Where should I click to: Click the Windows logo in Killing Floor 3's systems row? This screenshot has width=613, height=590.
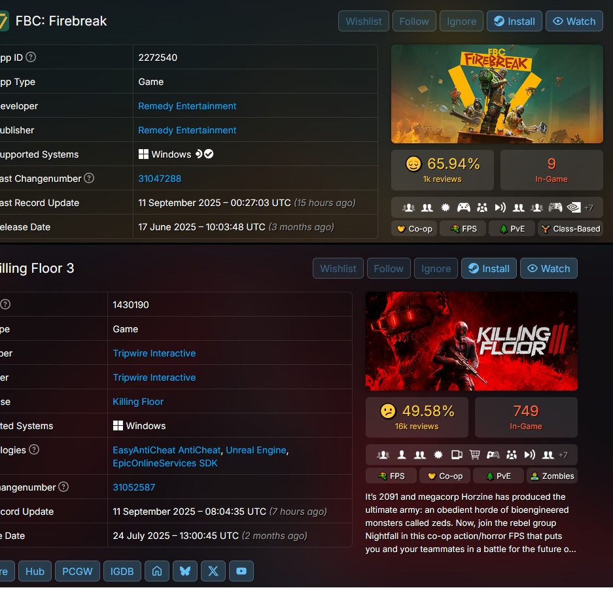pyautogui.click(x=118, y=425)
